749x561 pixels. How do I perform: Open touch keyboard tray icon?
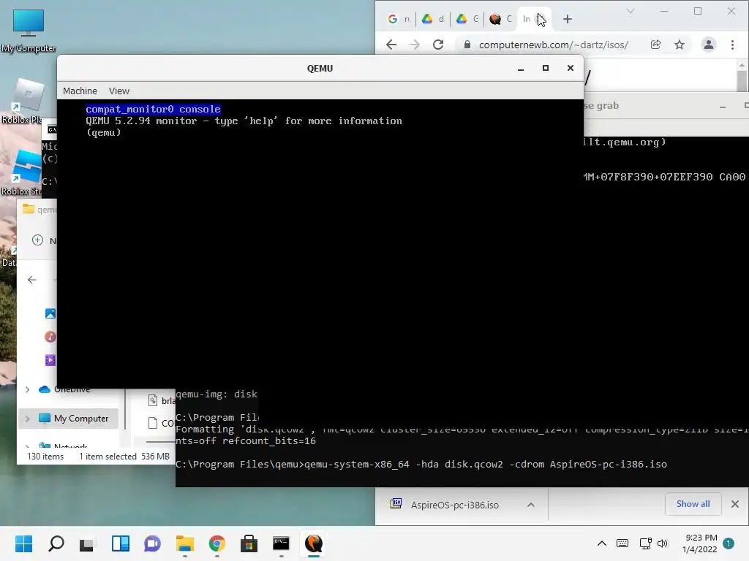click(x=622, y=543)
